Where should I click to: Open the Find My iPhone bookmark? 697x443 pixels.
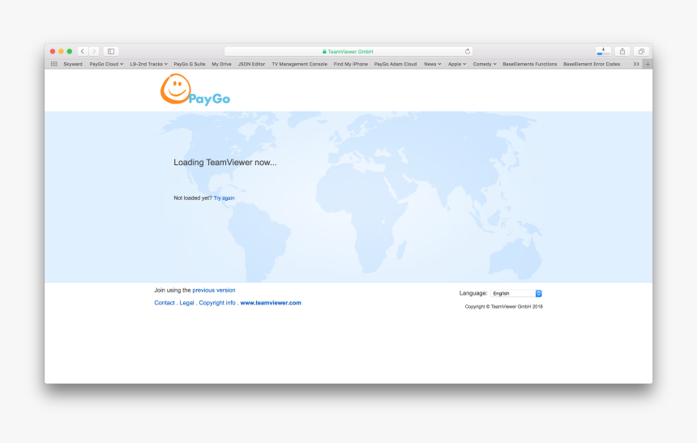tap(351, 64)
